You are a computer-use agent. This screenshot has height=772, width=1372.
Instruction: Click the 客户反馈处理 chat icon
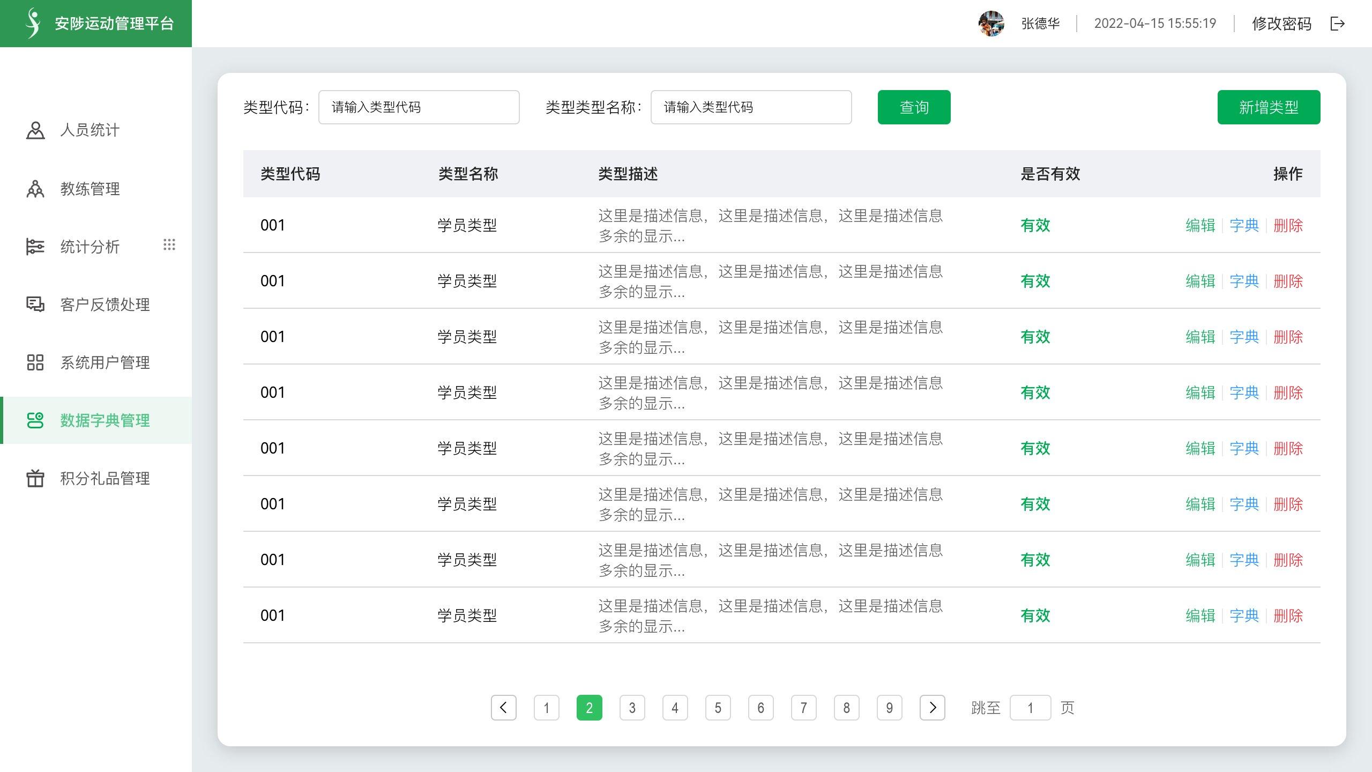coord(35,305)
